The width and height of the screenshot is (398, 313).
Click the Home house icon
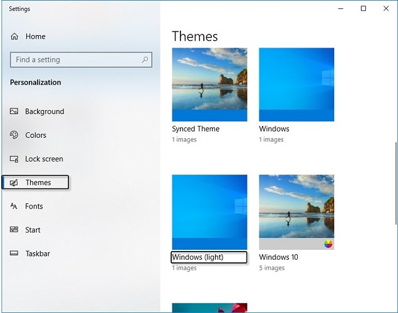click(14, 36)
